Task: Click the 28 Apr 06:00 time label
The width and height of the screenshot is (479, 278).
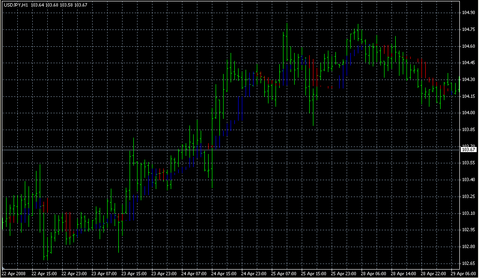Action: [374, 273]
